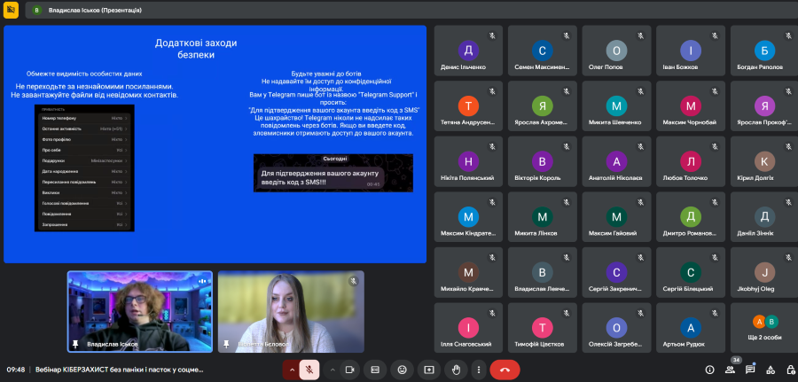Toggle the camera button in the call toolbar

(349, 370)
